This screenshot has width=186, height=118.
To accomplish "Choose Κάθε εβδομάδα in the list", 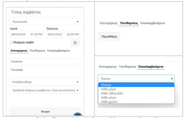I will pos(136,93).
